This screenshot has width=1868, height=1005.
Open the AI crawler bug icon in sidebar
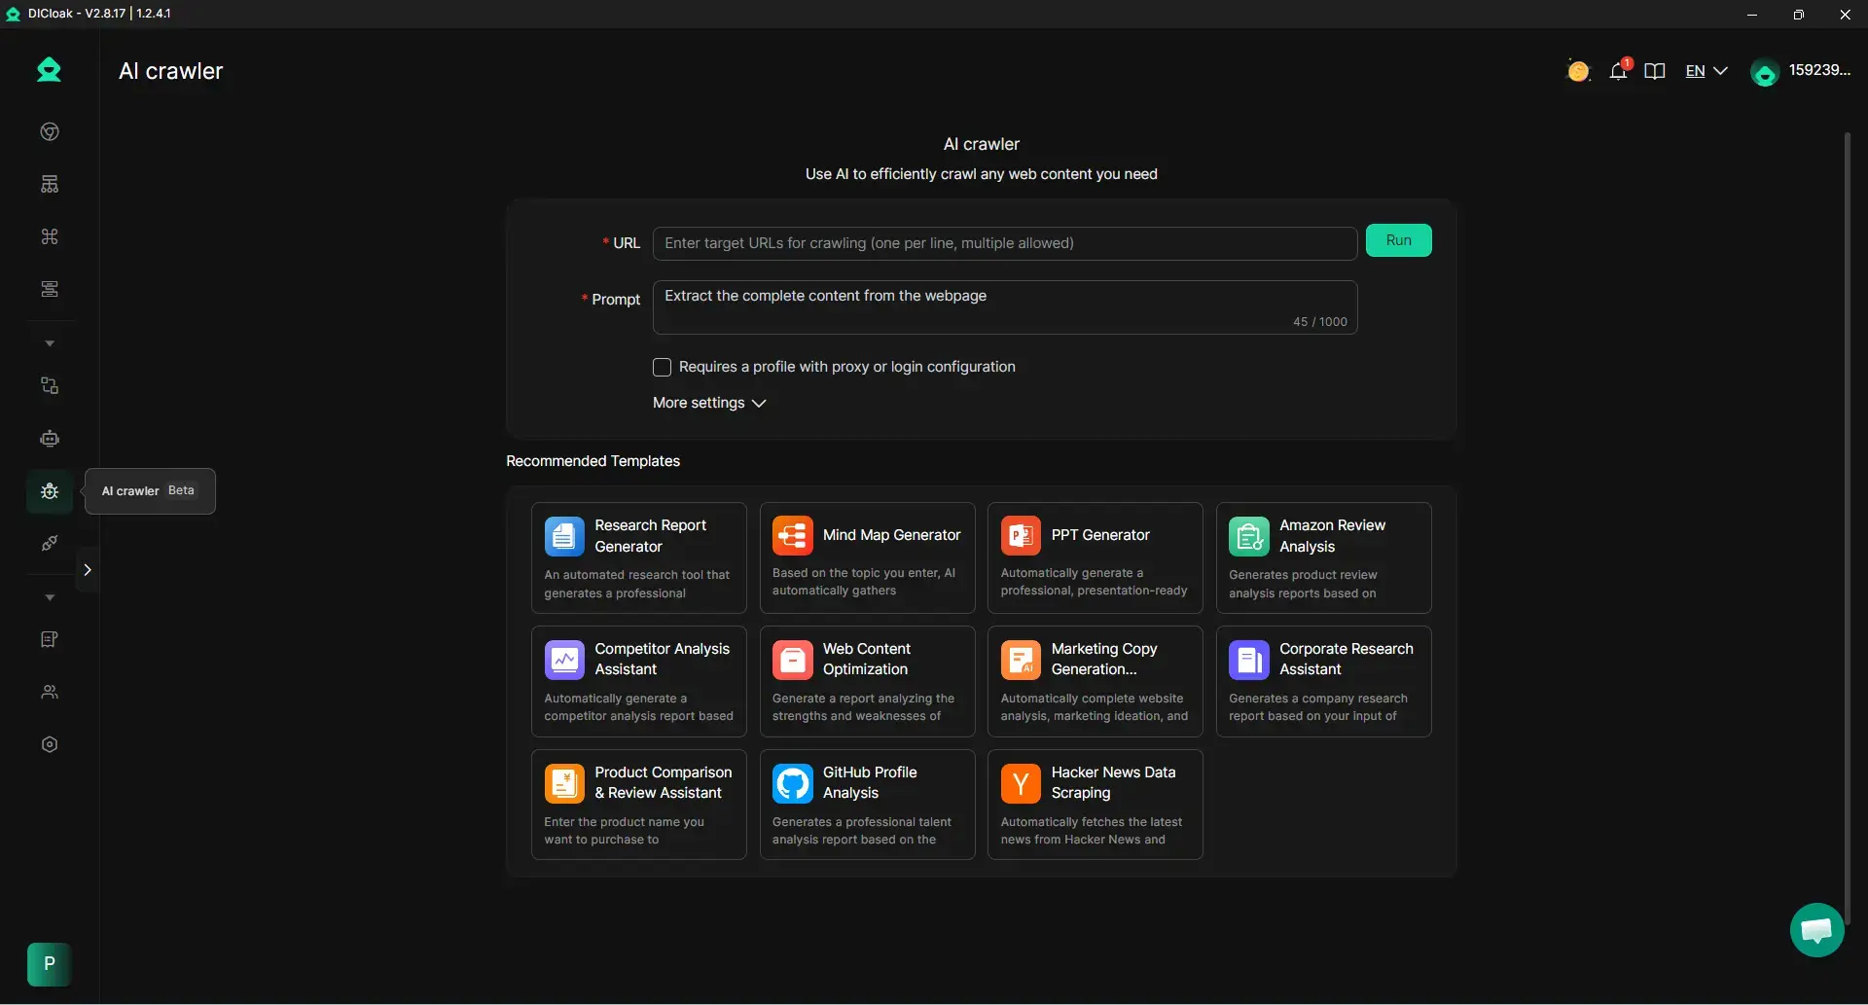(x=50, y=491)
